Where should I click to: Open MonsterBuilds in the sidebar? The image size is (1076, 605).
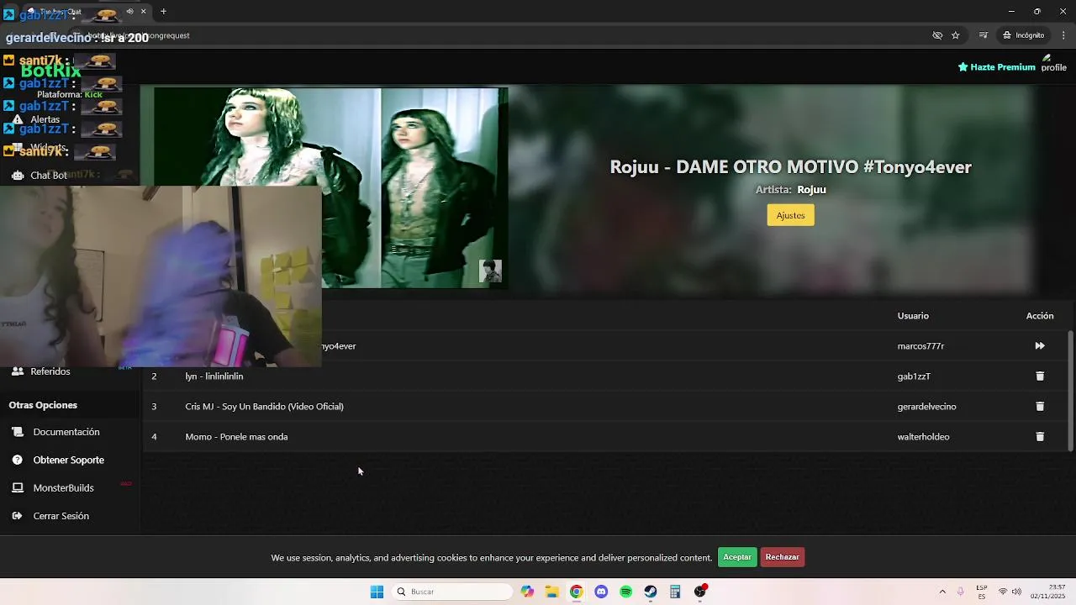63,488
